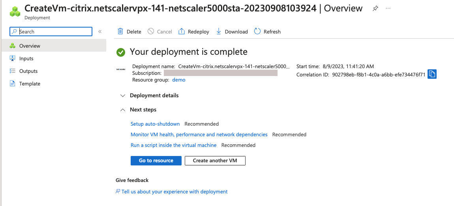Click the Outputs checklist icon
Image resolution: width=454 pixels, height=206 pixels.
coord(13,71)
